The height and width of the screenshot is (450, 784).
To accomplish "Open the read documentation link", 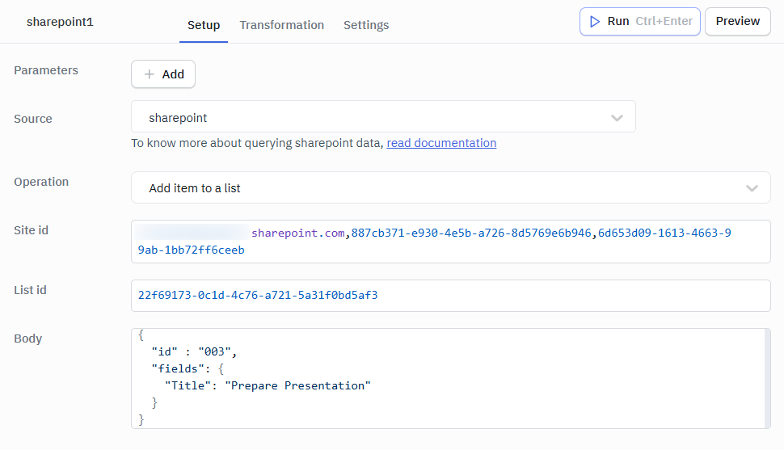I will 441,143.
